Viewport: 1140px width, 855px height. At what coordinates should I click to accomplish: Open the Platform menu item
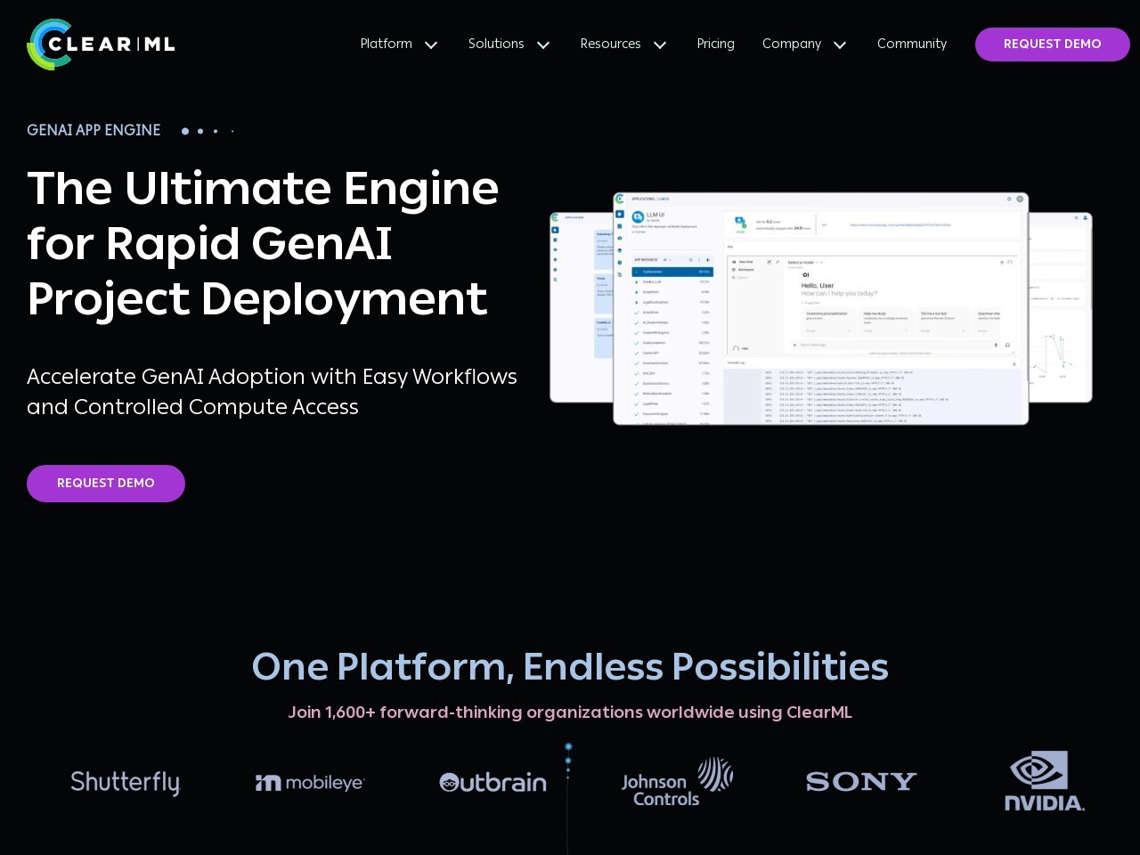[386, 44]
